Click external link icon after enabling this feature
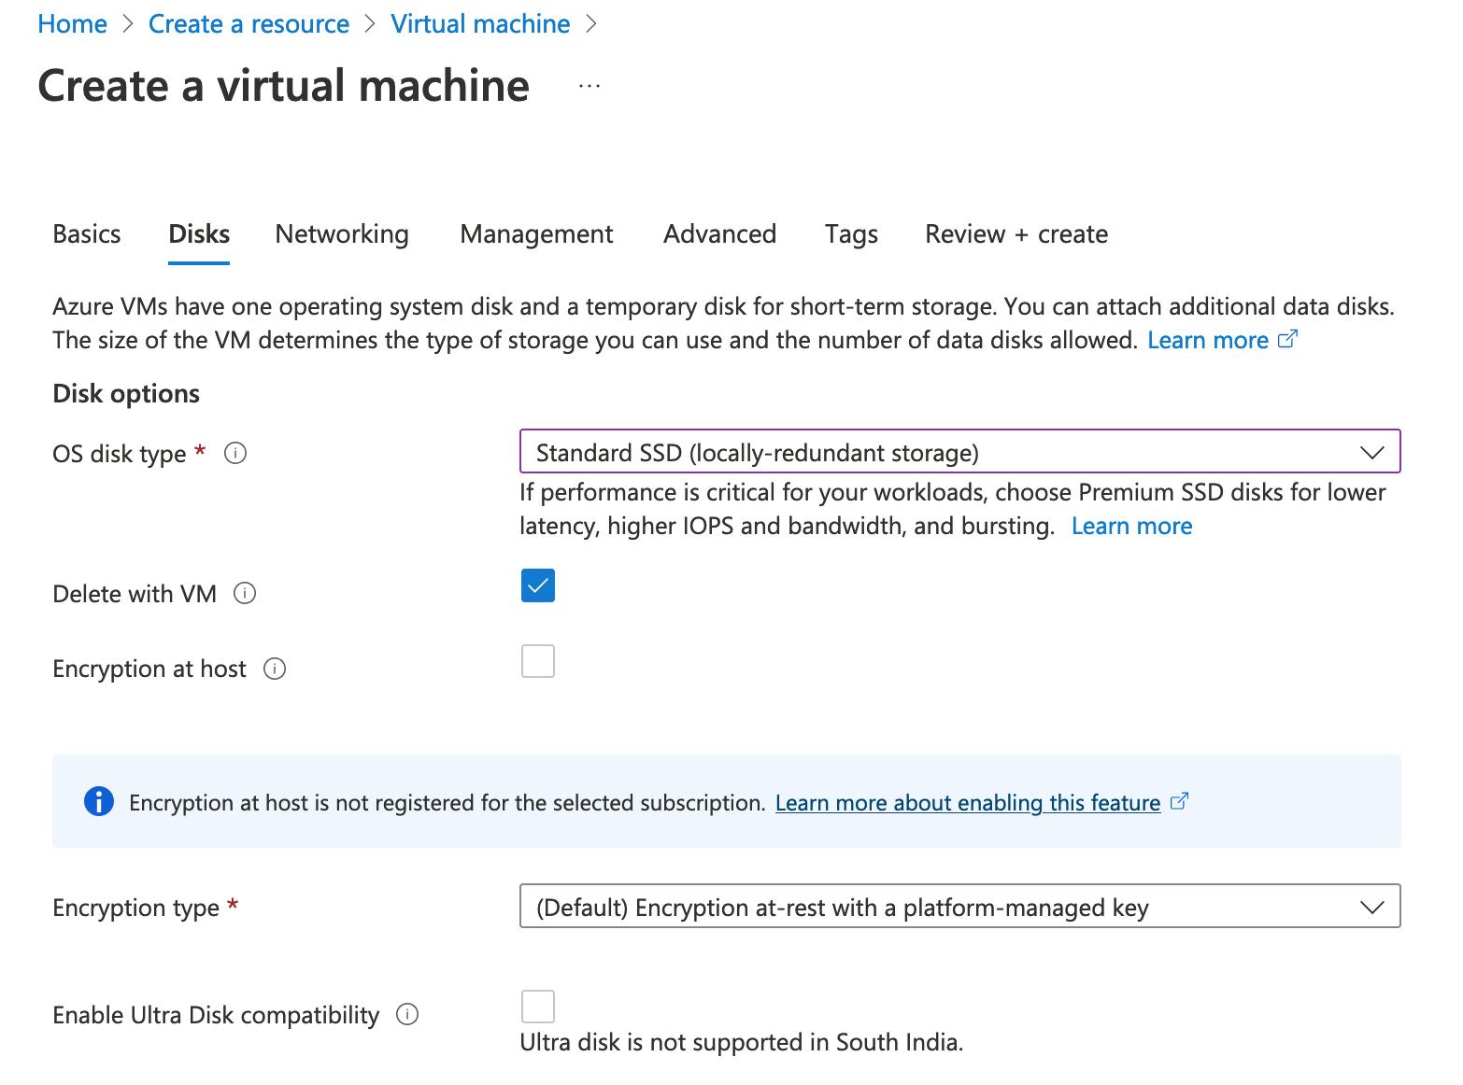The width and height of the screenshot is (1463, 1085). 1179,801
